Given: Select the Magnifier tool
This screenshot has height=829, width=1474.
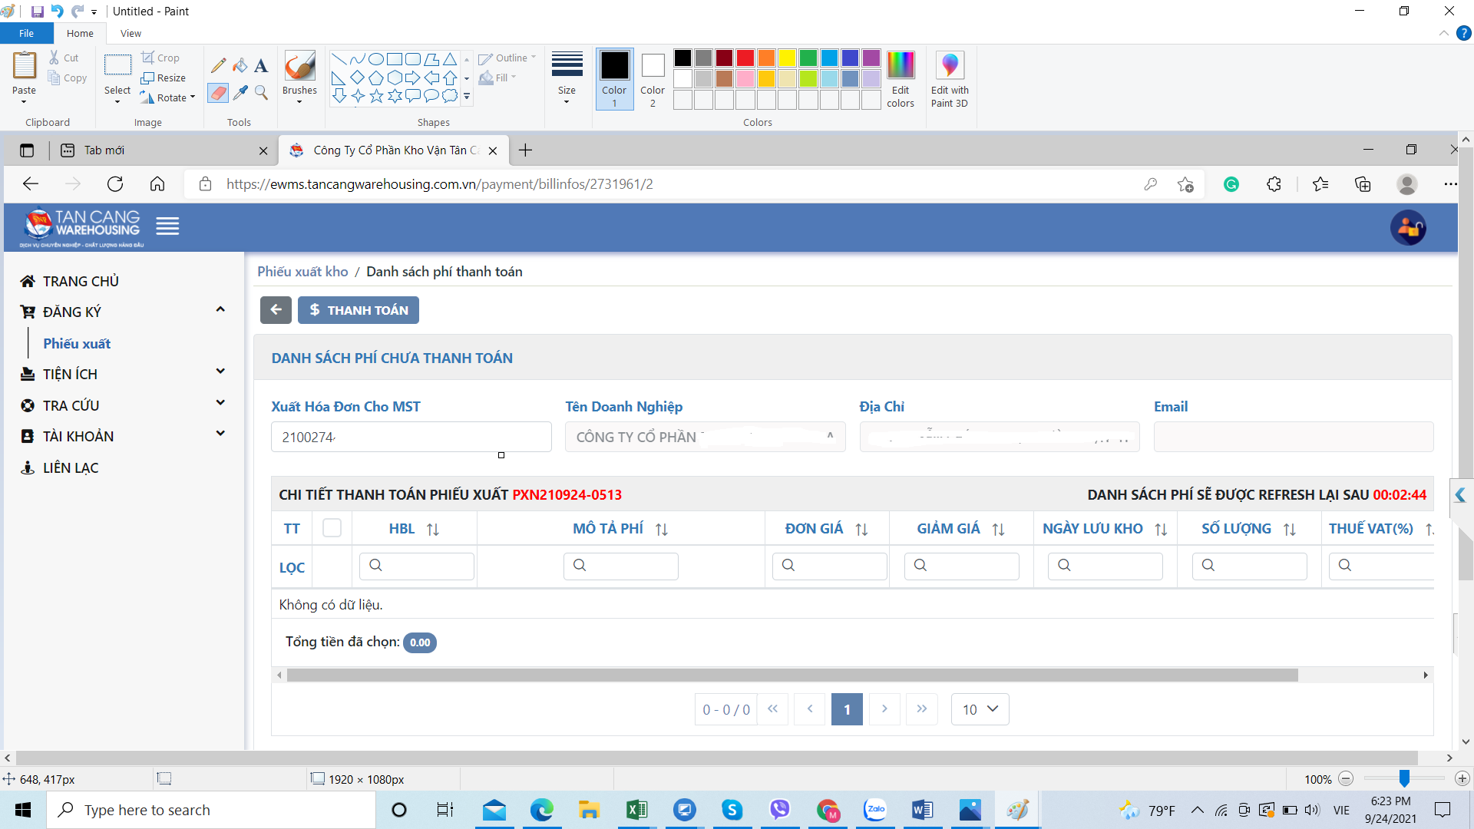Looking at the screenshot, I should pos(261,93).
